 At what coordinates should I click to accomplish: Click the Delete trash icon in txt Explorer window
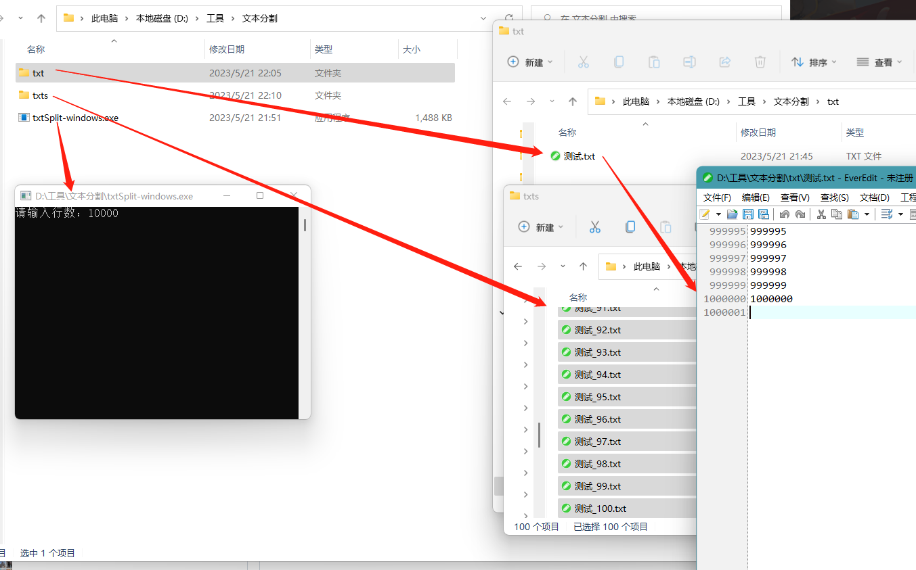(760, 62)
